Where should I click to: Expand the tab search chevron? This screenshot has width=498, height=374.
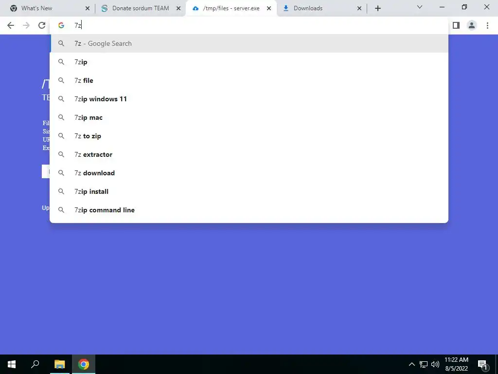tap(420, 7)
